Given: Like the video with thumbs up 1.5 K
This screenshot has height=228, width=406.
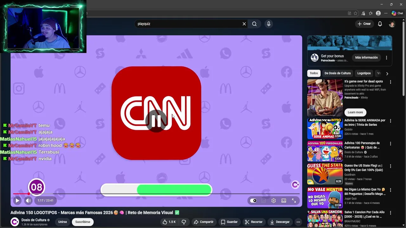Looking at the screenshot, I should point(169,222).
